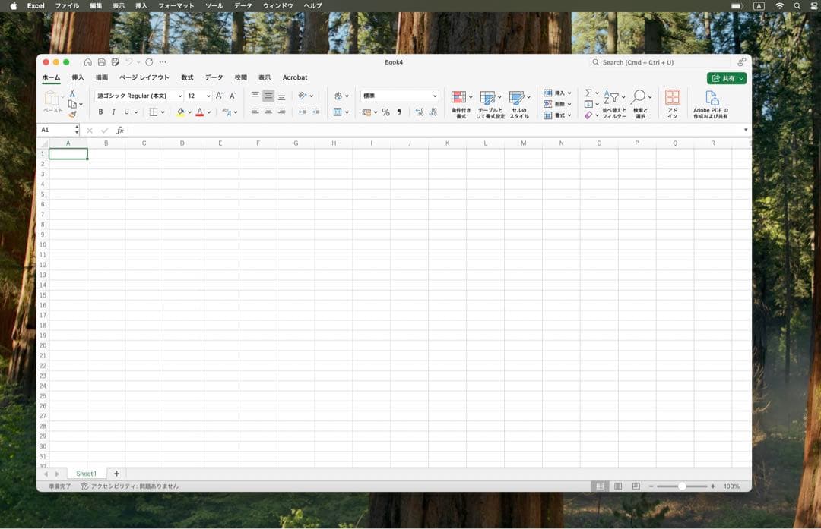Open the number format dropdown showing 標準
Screen dimensions: 821x529
pos(435,96)
